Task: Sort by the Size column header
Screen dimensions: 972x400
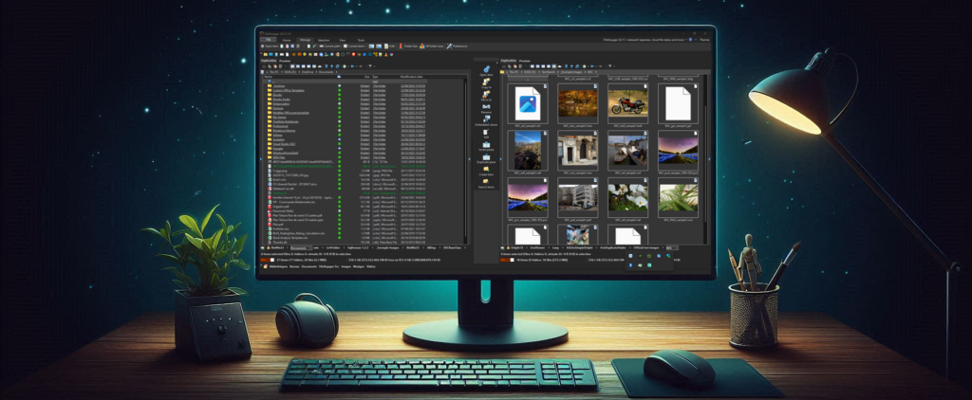Action: pyautogui.click(x=367, y=77)
